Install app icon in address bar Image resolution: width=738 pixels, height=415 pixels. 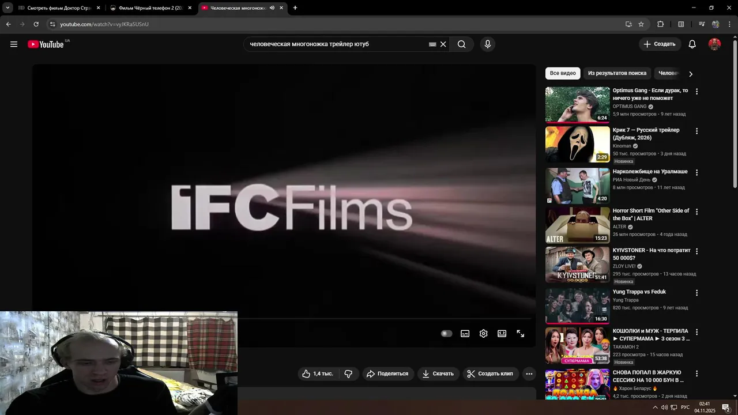pyautogui.click(x=628, y=24)
